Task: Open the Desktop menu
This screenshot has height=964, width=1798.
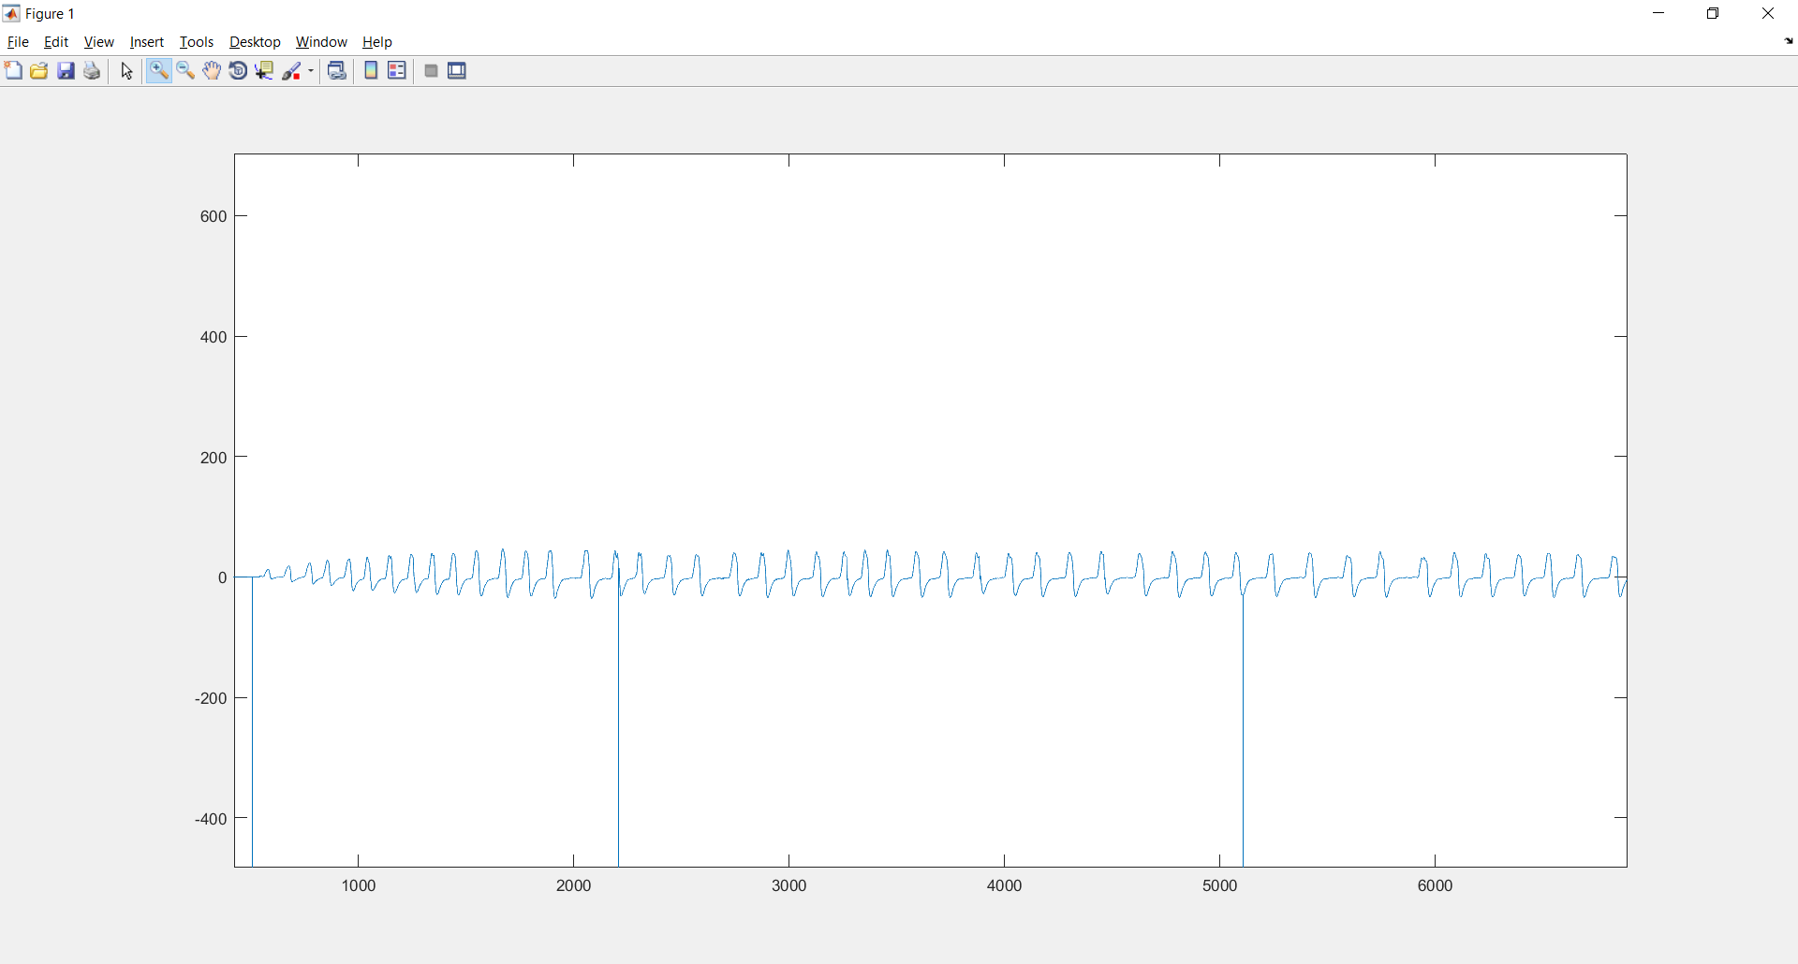Action: coord(255,42)
